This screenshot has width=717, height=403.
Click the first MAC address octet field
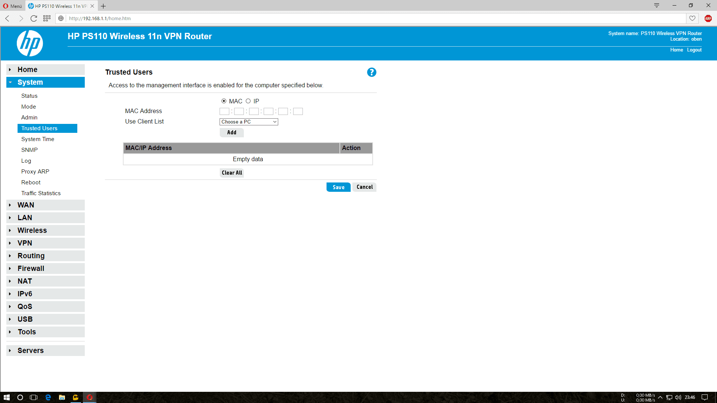(x=224, y=112)
